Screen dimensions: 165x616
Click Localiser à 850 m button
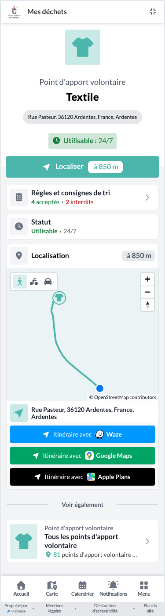tap(82, 167)
